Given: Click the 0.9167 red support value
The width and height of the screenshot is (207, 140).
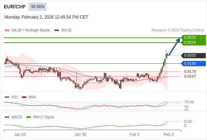Looking at the screenshot, I should pyautogui.click(x=190, y=76).
